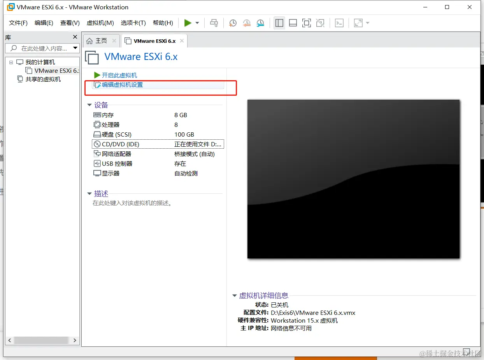
Task: Toggle the library panel visibility icon
Action: (279, 23)
